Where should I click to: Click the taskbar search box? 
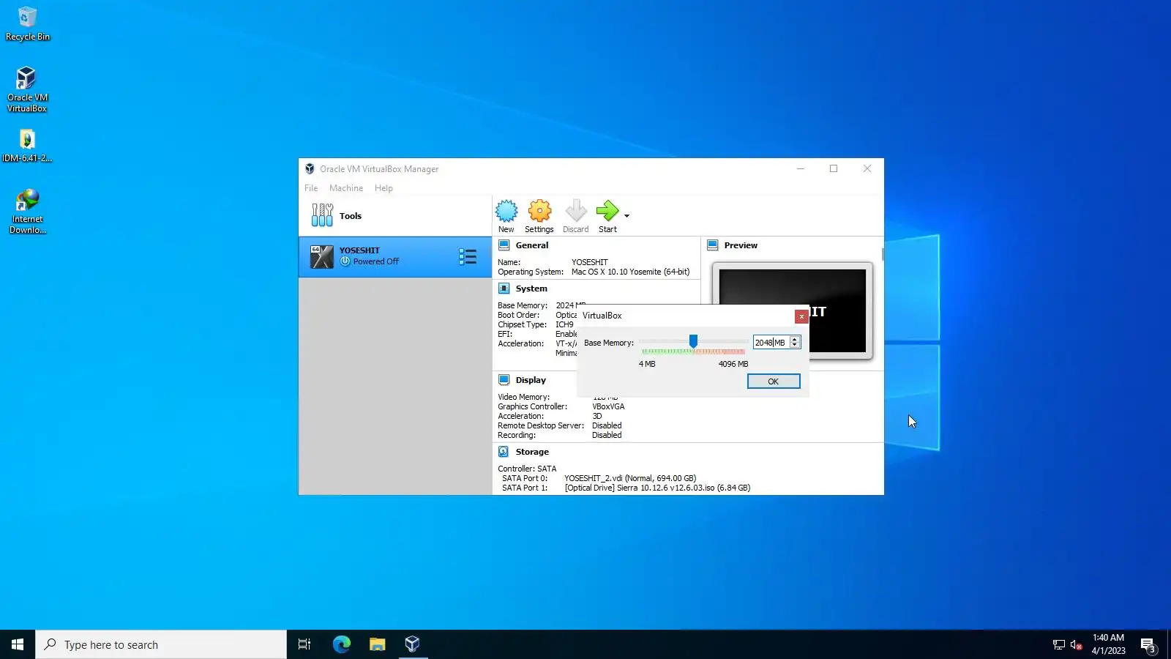pos(161,644)
